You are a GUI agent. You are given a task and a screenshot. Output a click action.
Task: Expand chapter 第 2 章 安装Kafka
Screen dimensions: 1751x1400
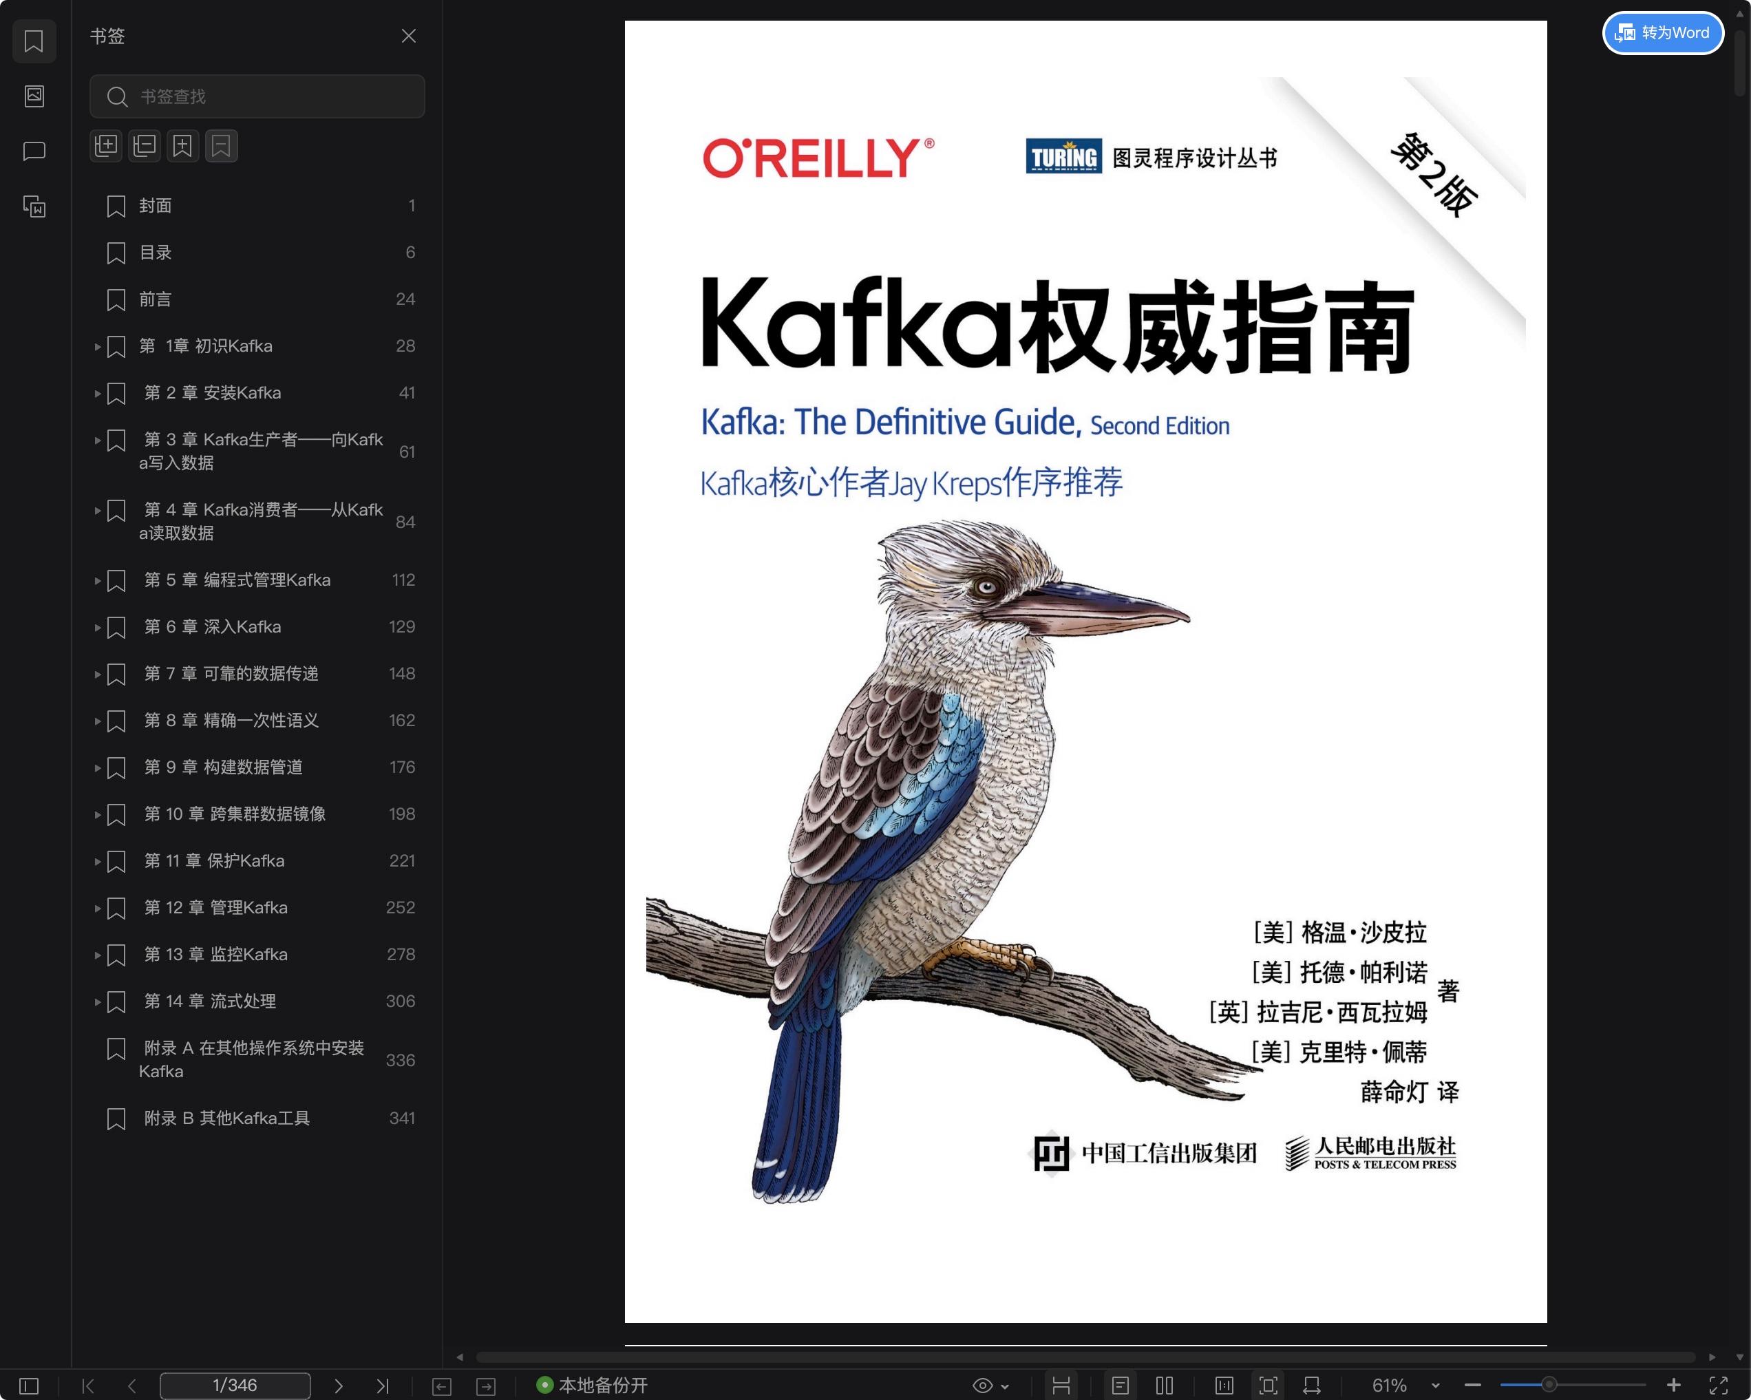tap(98, 393)
